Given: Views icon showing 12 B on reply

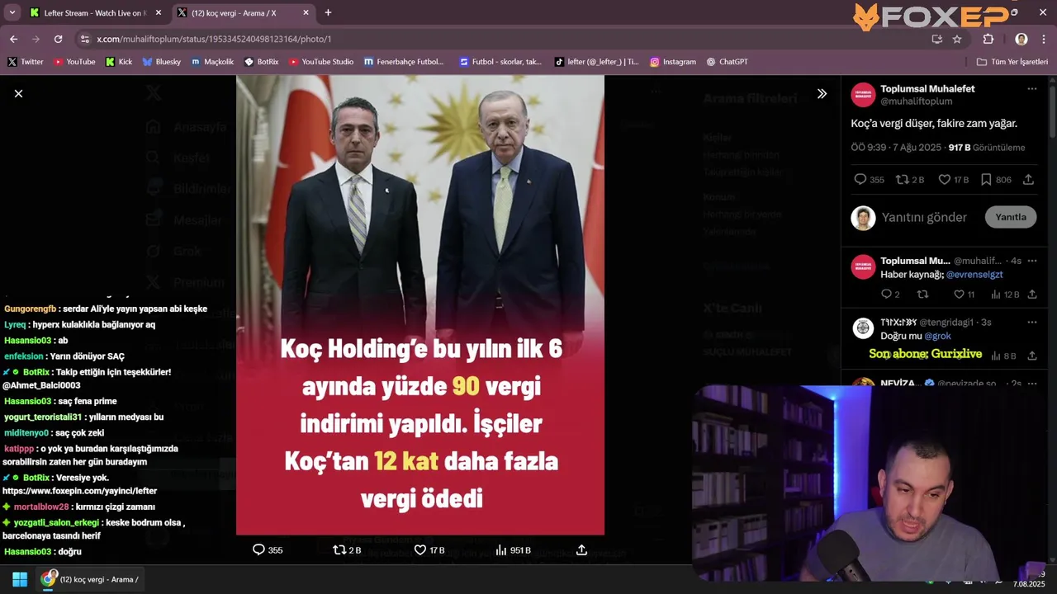Looking at the screenshot, I should point(996,295).
